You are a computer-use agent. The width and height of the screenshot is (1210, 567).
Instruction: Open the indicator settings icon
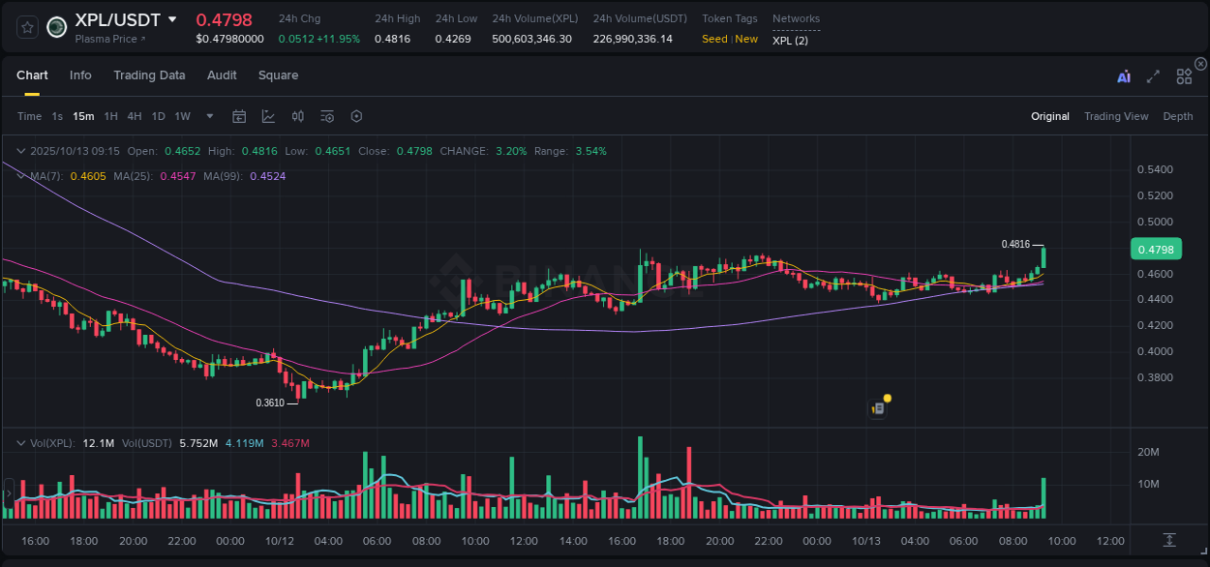point(327,116)
